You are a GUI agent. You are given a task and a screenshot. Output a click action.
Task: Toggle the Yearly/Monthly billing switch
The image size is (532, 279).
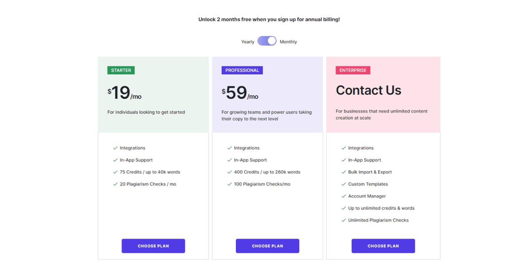[267, 41]
